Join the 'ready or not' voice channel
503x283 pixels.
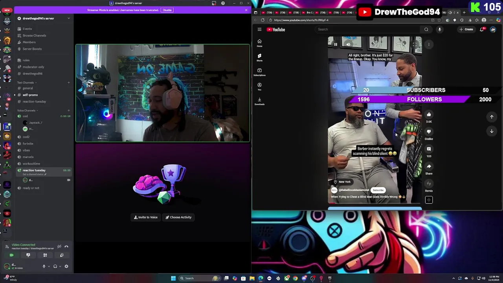coord(31,188)
